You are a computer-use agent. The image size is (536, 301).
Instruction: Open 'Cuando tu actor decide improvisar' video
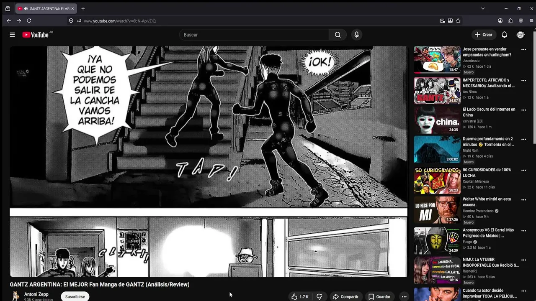[x=489, y=293]
